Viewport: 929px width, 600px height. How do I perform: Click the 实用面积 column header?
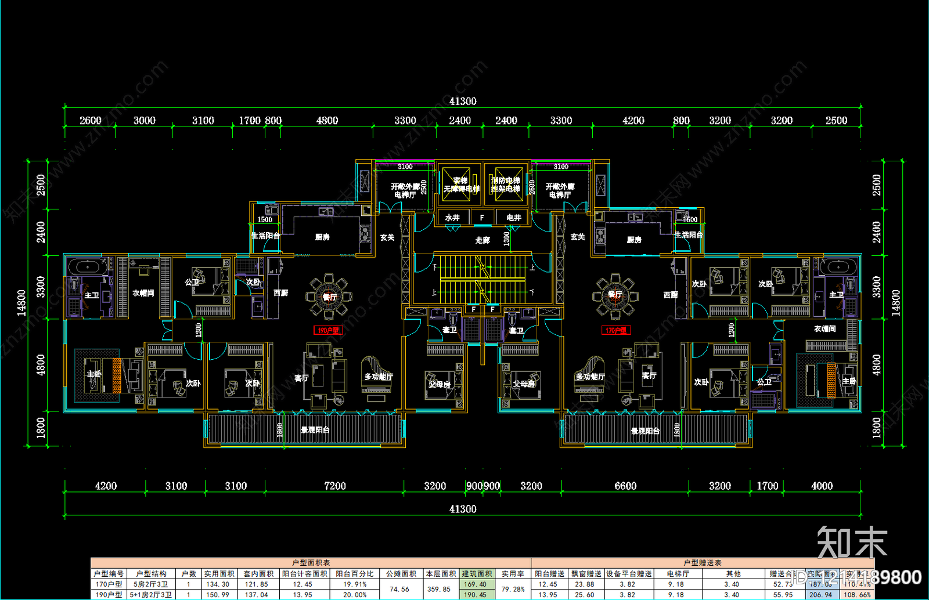coord(219,574)
